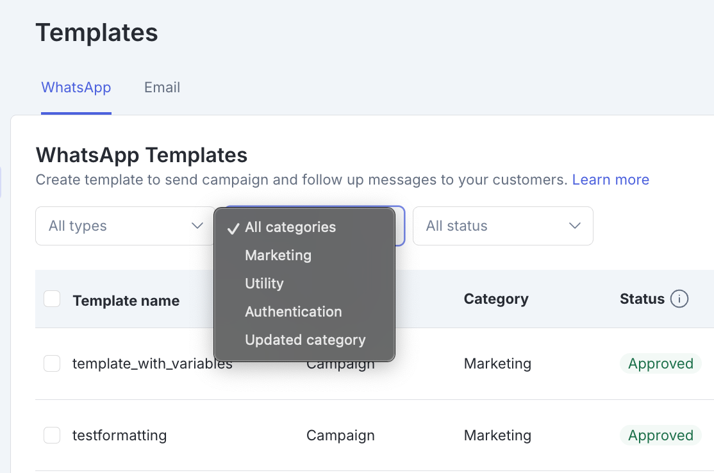Select All categories in the dropdown list
This screenshot has width=714, height=473.
click(x=290, y=227)
